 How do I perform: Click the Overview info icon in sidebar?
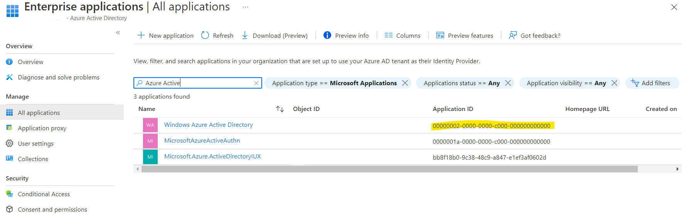(9, 62)
